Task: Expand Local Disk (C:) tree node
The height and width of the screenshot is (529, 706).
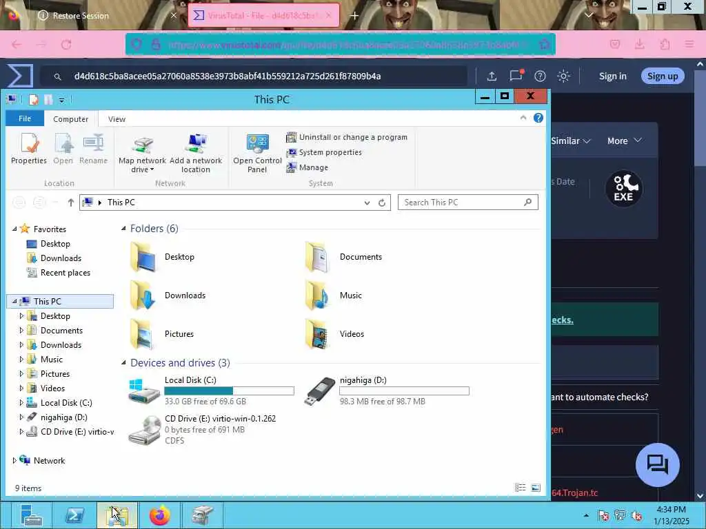Action: (x=21, y=403)
